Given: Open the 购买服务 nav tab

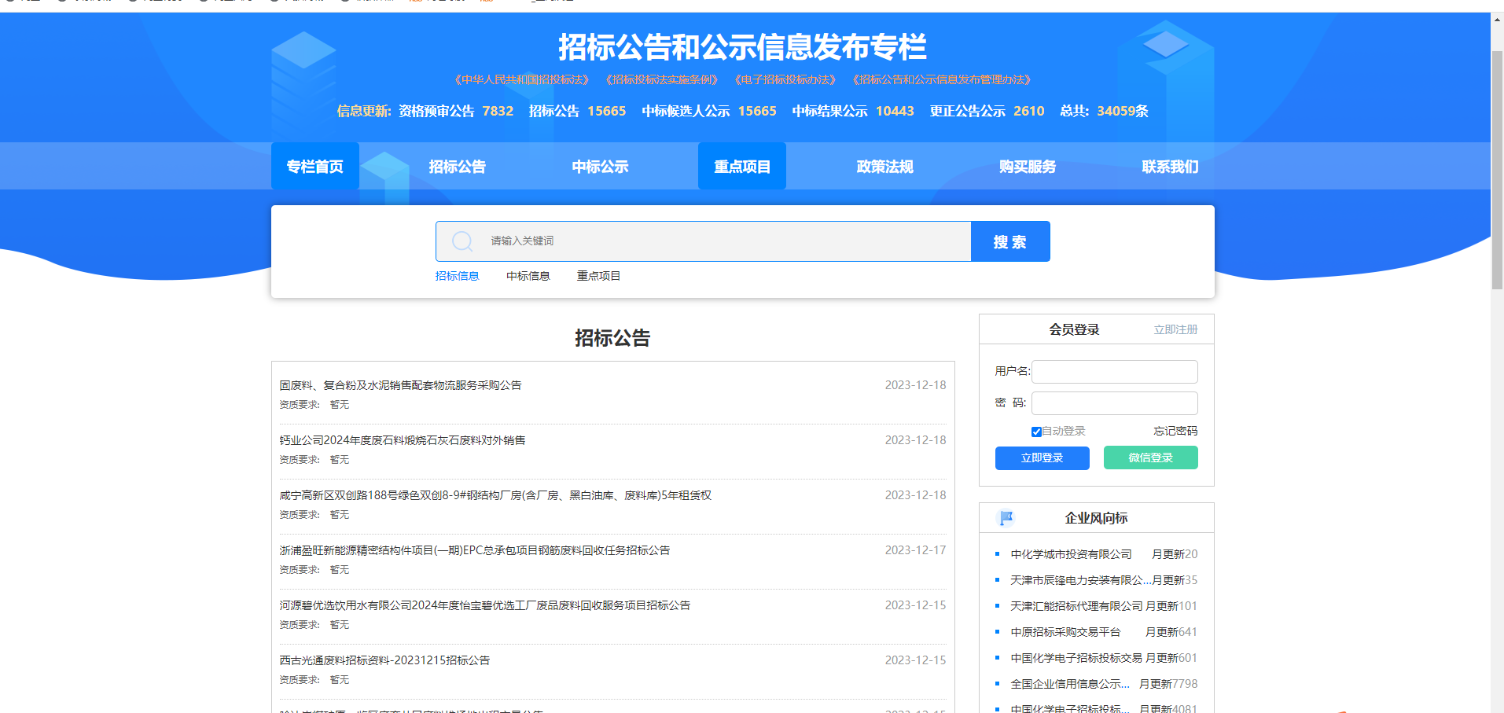Looking at the screenshot, I should [1028, 166].
